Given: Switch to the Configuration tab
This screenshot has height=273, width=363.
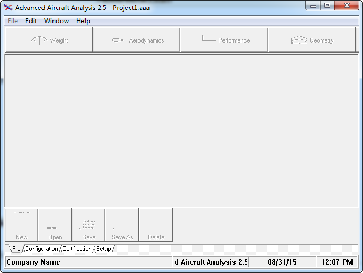Looking at the screenshot, I should click(x=41, y=249).
